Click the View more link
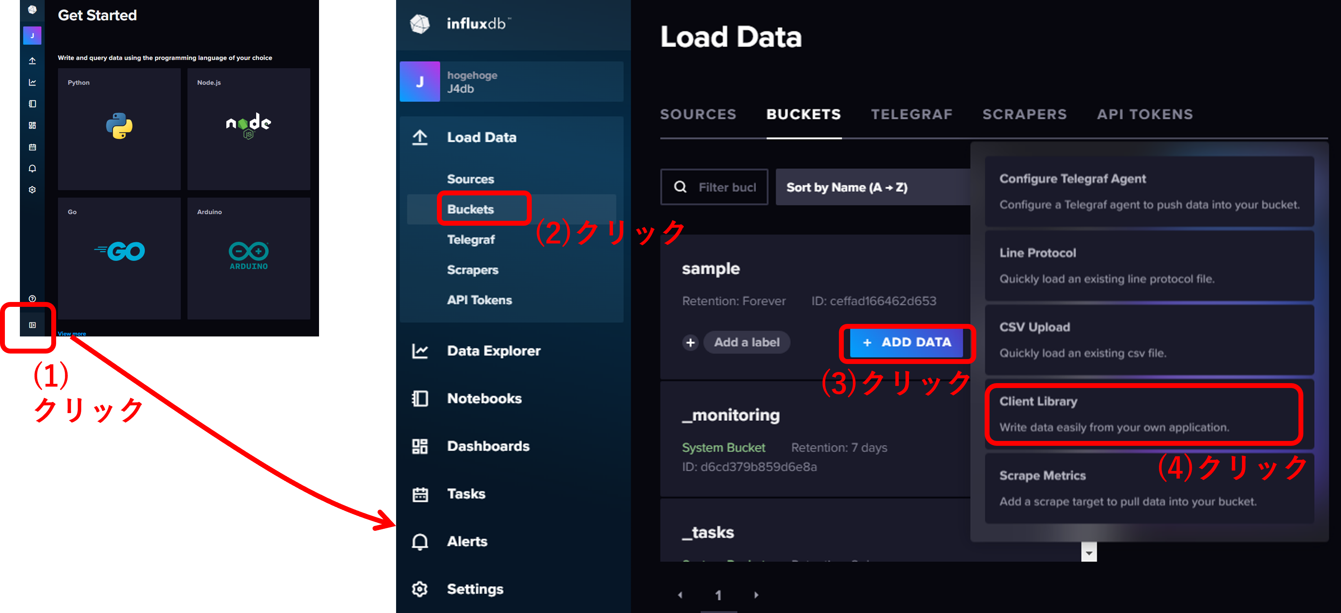1341x613 pixels. tap(72, 334)
